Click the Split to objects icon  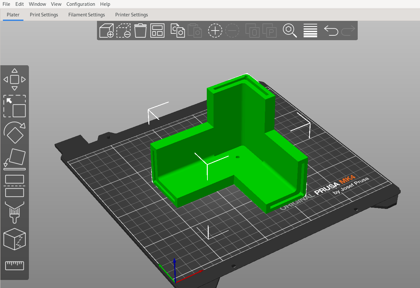click(252, 31)
